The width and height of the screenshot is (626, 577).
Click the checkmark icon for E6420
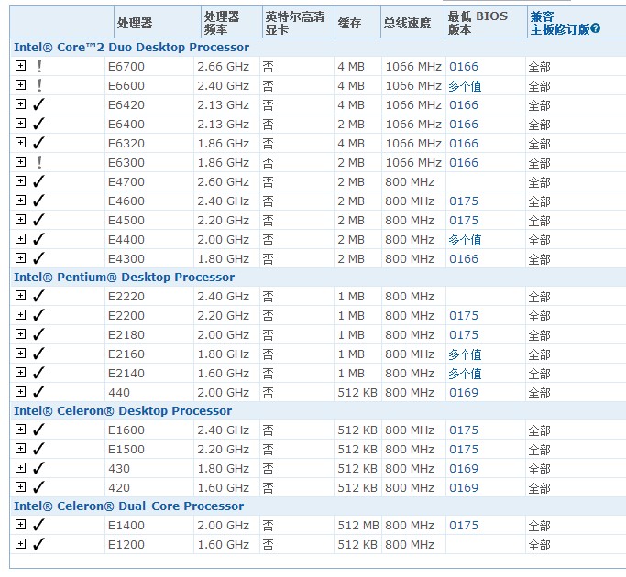38,104
